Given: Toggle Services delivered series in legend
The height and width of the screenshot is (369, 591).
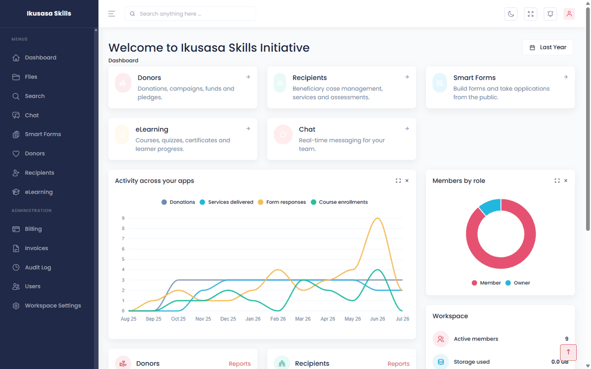Looking at the screenshot, I should coord(227,202).
